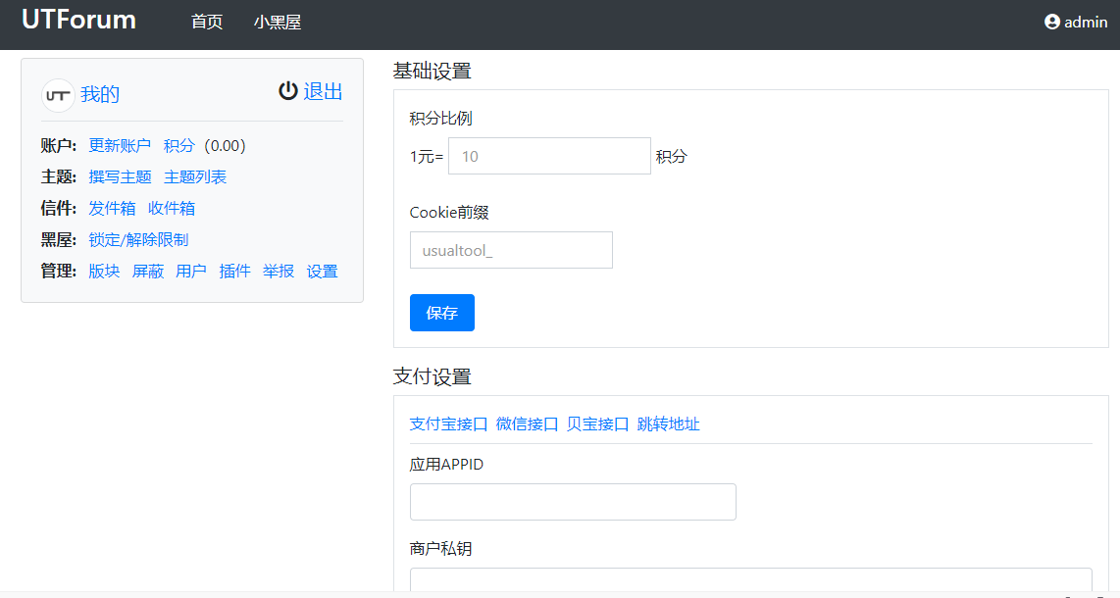Screen dimensions: 1120x598
Task: Open the 跳转地址 payment tab
Action: click(x=668, y=424)
